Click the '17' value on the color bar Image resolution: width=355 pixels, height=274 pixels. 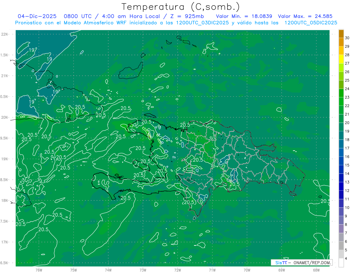(347, 148)
